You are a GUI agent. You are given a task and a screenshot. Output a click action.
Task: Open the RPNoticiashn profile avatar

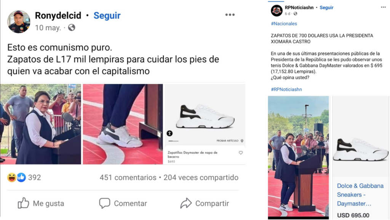pyautogui.click(x=277, y=10)
